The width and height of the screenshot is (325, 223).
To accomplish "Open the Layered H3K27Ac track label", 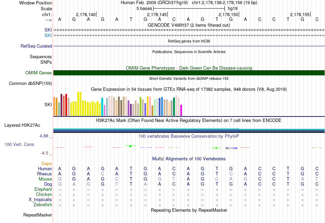I will 22,125.
